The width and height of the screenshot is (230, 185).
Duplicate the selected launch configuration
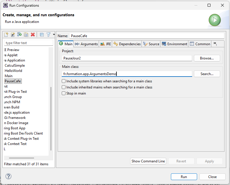pos(26,35)
